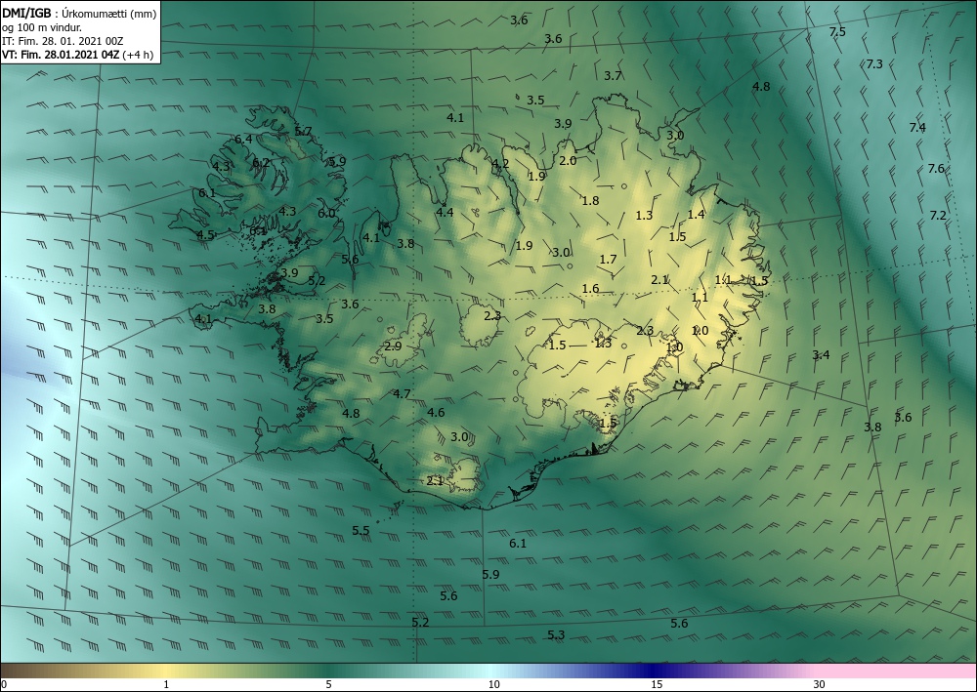Click the 7.2 value label
Viewport: 977px width, 692px height.
(938, 216)
